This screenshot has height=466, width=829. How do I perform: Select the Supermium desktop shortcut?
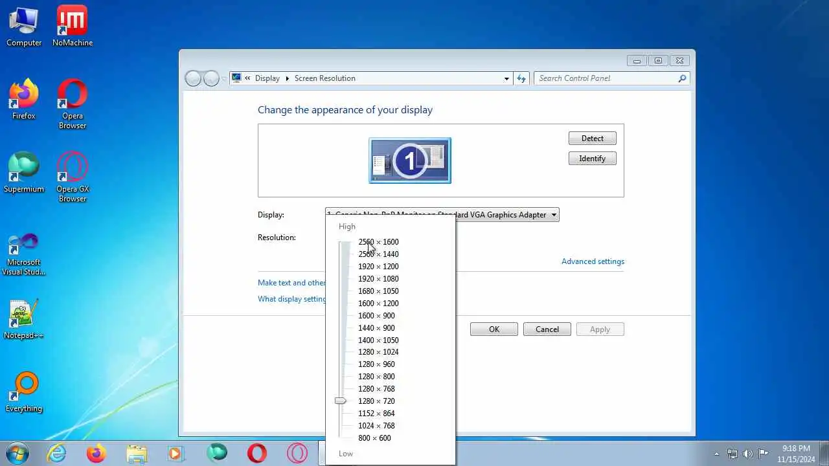tap(24, 173)
